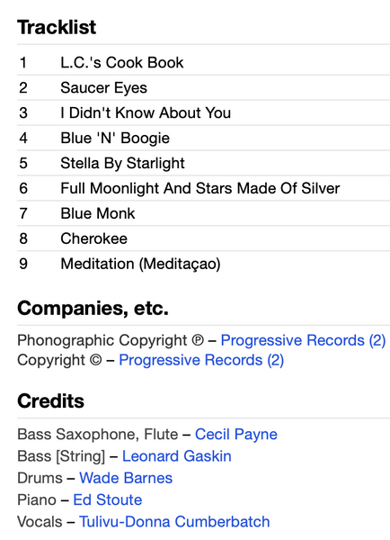Screen dimensions: 390x540
Task: Click the Companies, etc. heading
Action: [x=93, y=308]
